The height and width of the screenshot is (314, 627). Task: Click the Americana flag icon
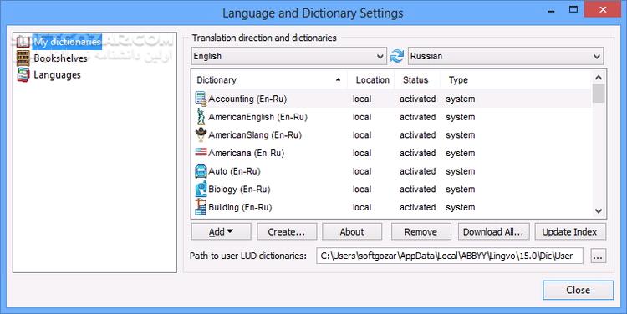[201, 152]
